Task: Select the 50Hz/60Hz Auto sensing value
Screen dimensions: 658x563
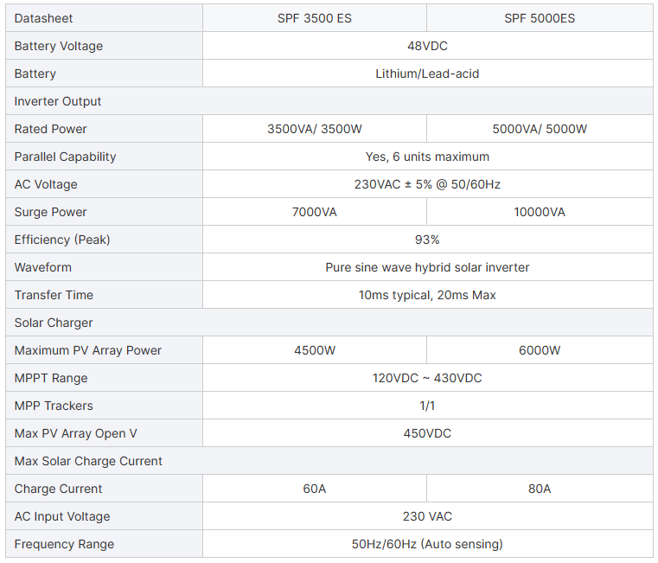Action: click(427, 544)
